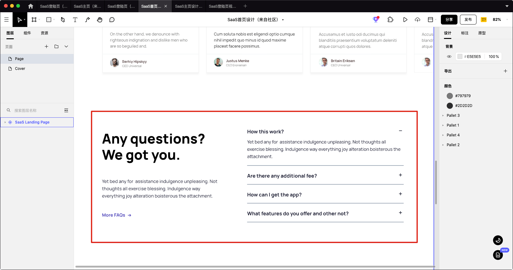Toggle background visibility eye icon
Viewport: 513px width, 270px height.
click(449, 56)
